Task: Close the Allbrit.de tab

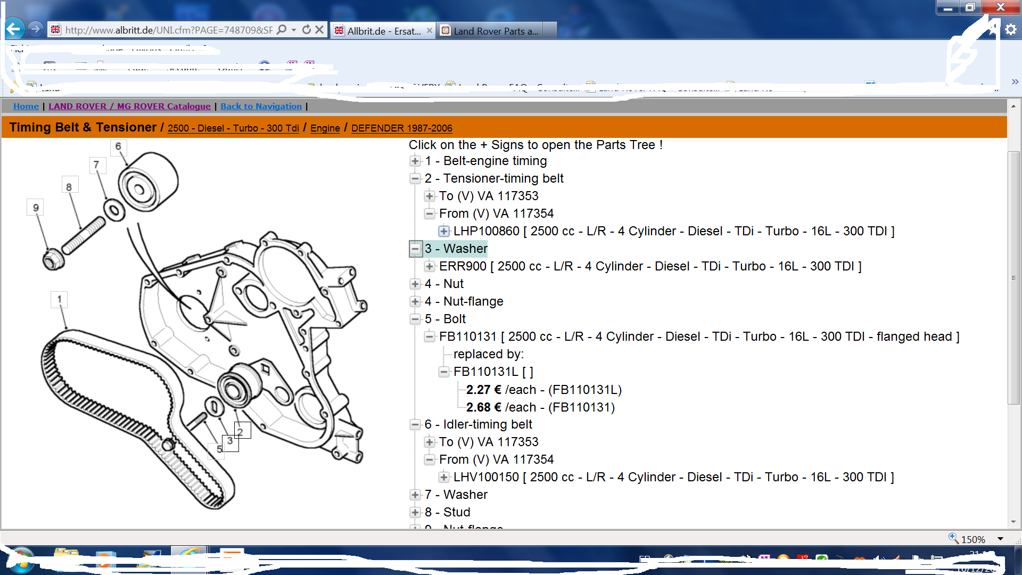Action: point(430,31)
